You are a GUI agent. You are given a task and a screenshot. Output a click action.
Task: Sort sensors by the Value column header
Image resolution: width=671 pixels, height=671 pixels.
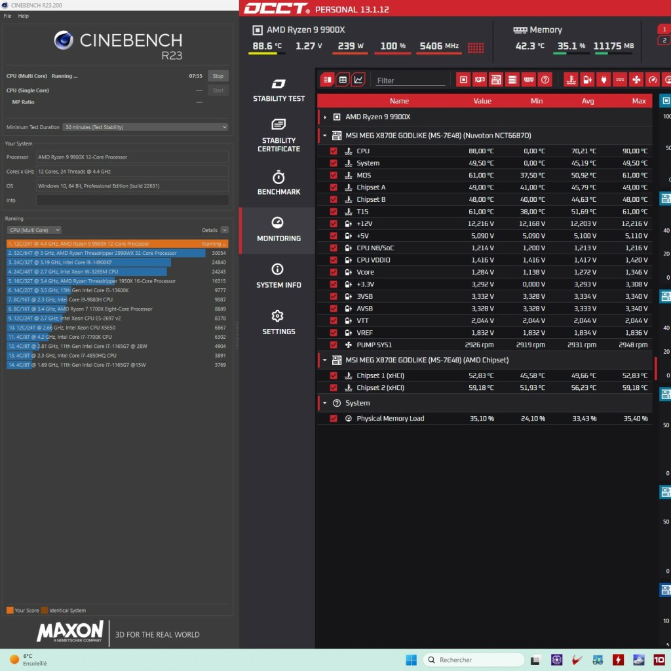coord(482,101)
